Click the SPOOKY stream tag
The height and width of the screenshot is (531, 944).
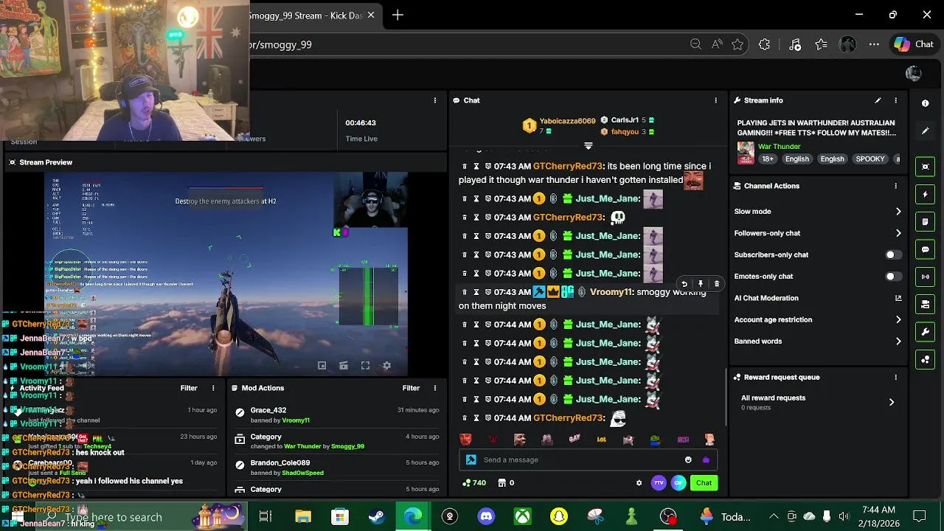pos(870,159)
